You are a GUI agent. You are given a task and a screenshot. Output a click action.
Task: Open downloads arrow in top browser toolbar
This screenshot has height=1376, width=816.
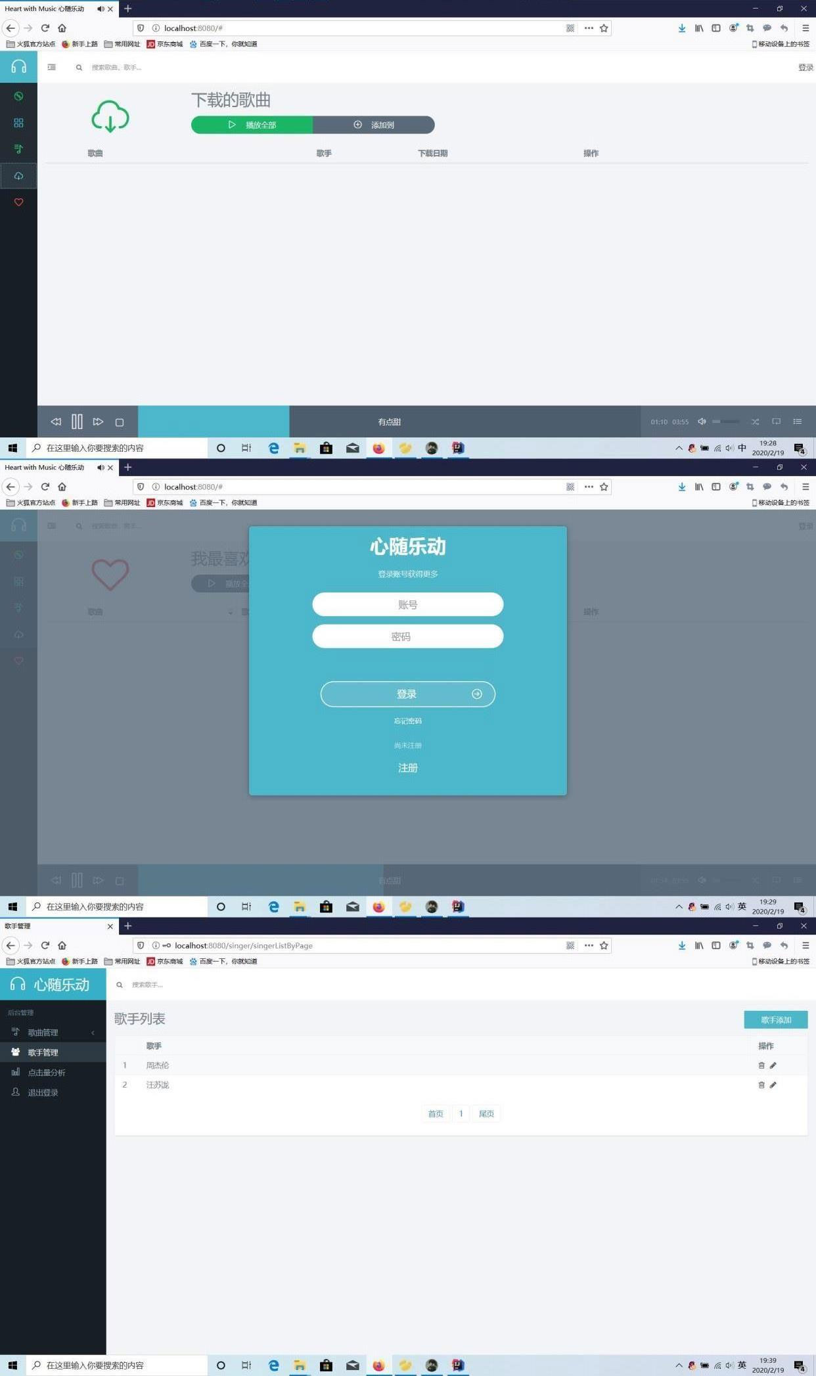[682, 28]
